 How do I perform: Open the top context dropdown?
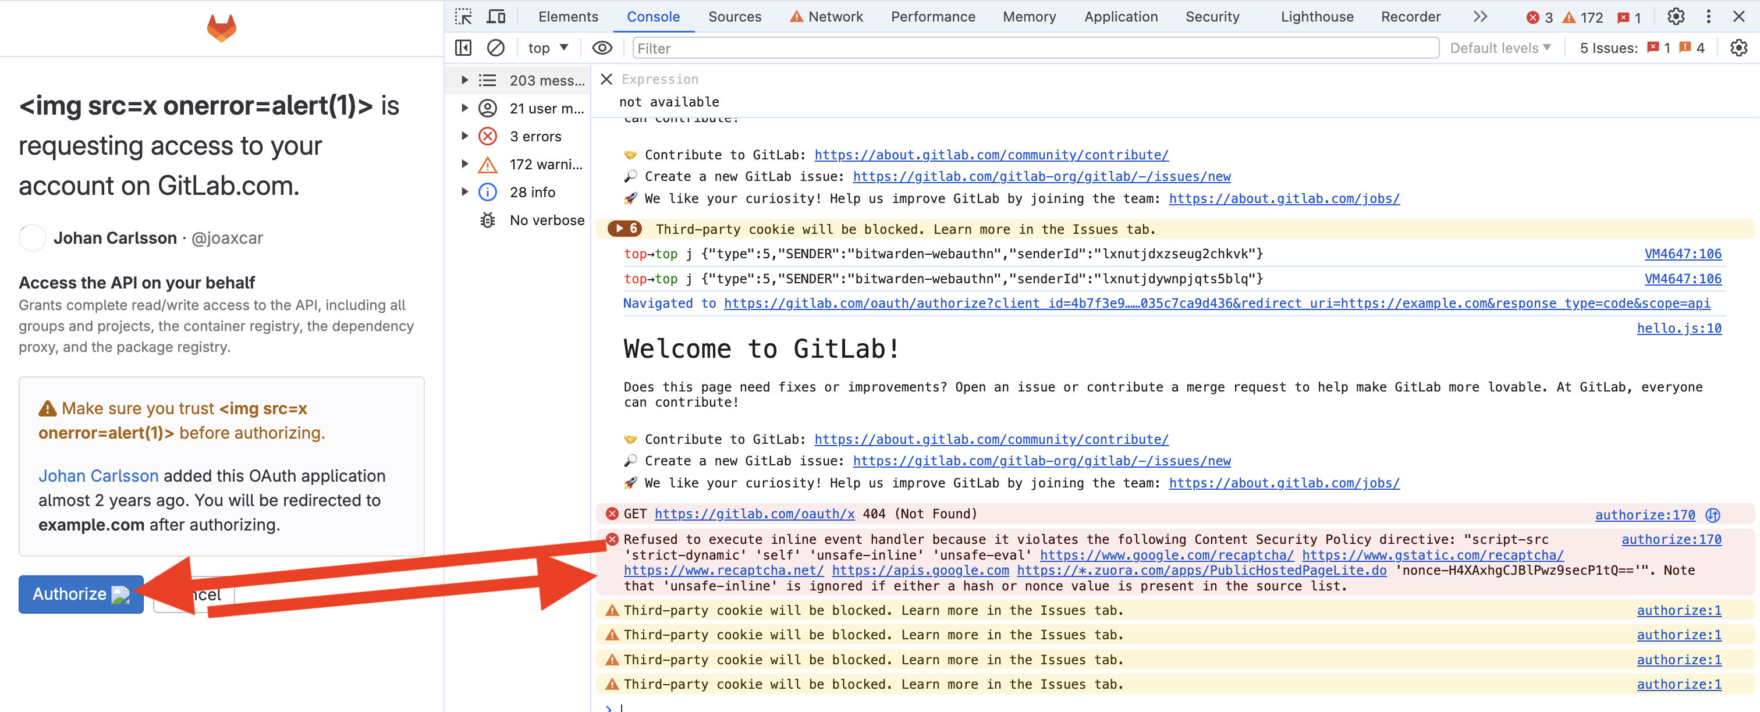pos(548,48)
